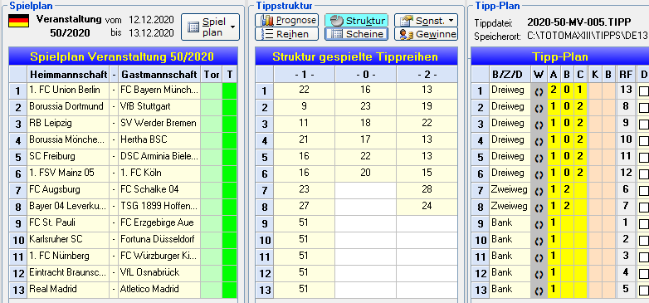Click the Gastmannschaft column header
Screen dimensions: 649x303
(x=159, y=75)
